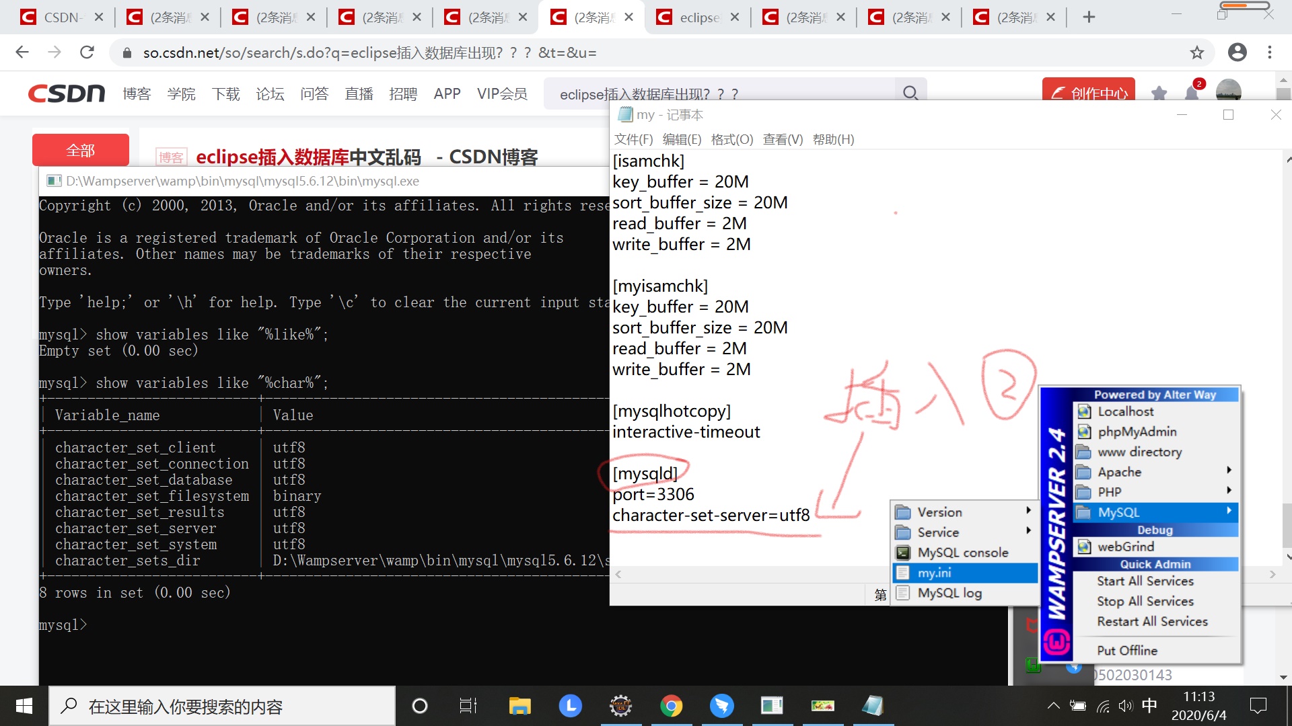Open Task View on taskbar
The image size is (1292, 726).
468,706
